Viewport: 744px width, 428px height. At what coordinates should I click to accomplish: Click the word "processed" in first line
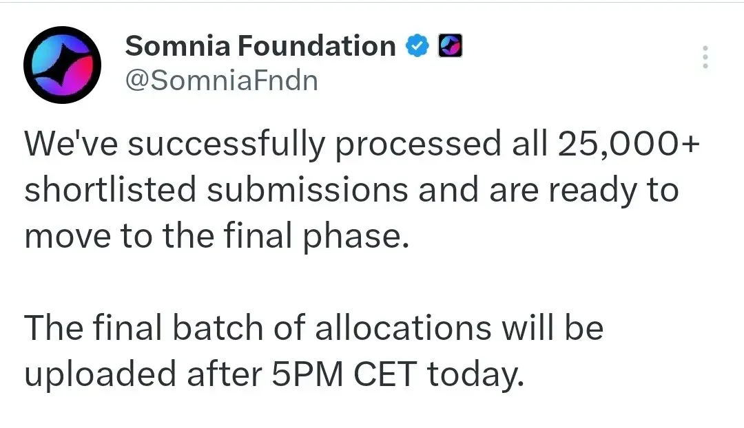click(418, 145)
